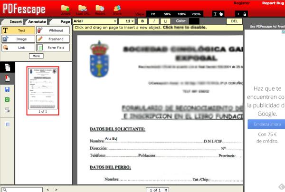Select the hand pan tool
Viewport: 285px width, 192px height.
[221, 14]
